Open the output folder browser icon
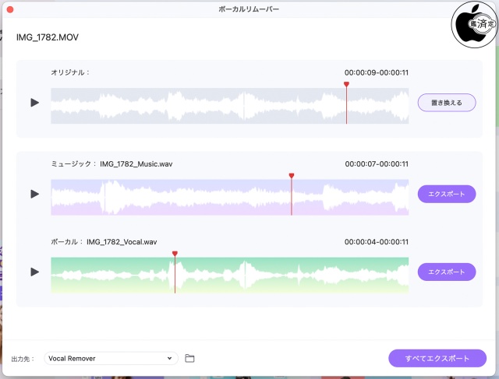Screen dimensions: 499x379 189,358
